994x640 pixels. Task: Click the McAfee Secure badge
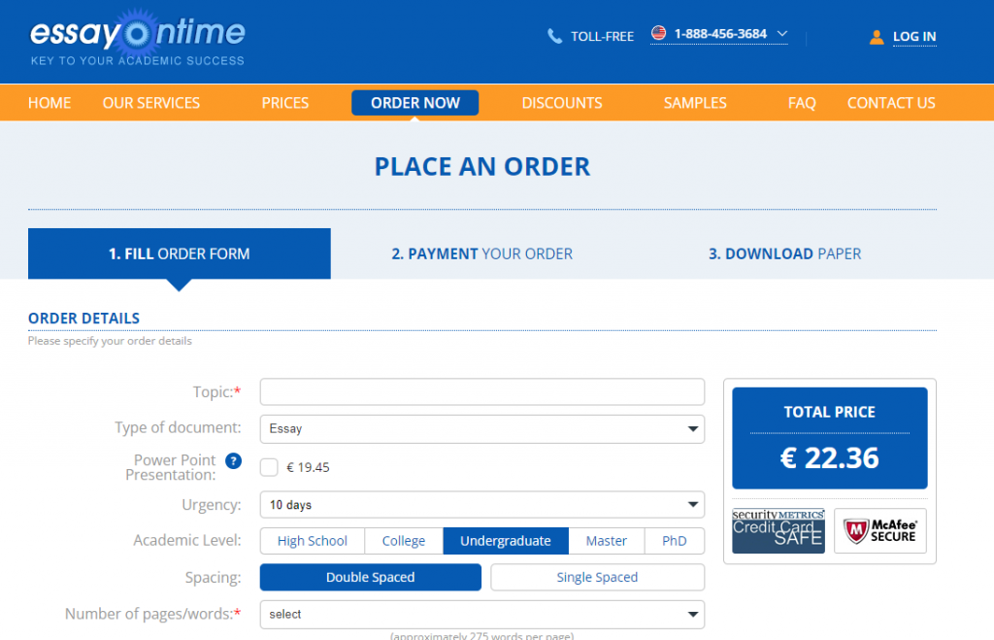point(879,531)
